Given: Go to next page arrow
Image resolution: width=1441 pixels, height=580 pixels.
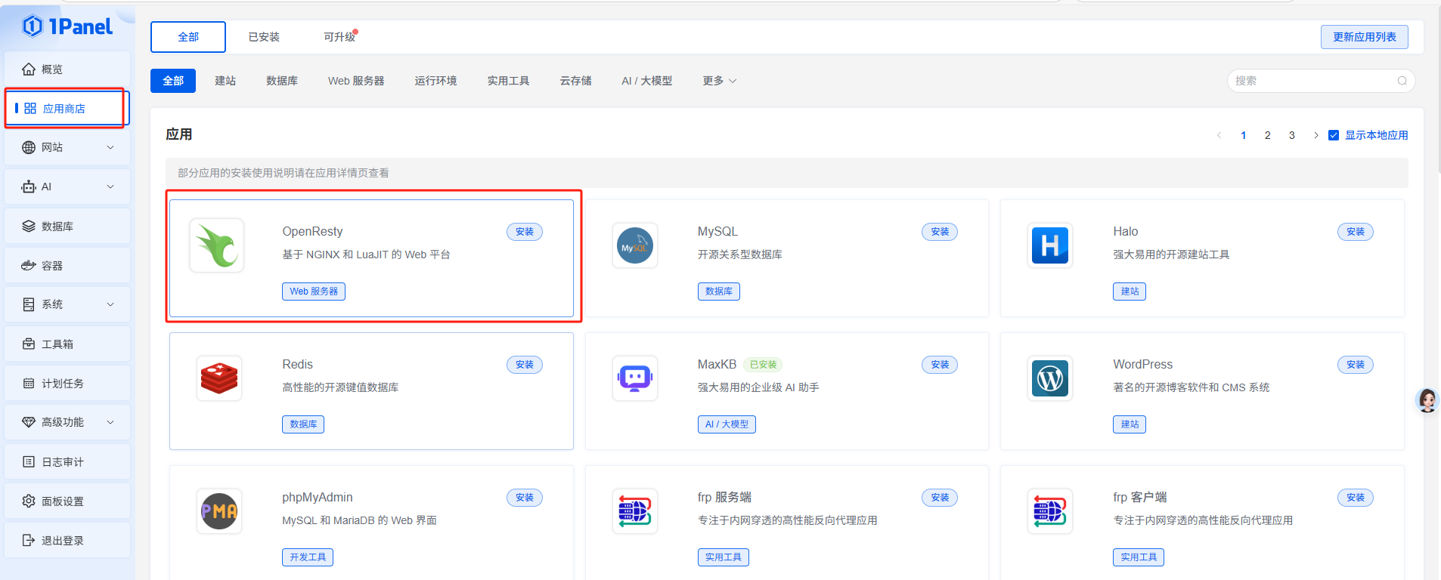Looking at the screenshot, I should (x=1316, y=135).
